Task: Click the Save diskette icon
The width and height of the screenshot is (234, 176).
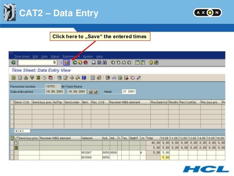Action: pos(66,62)
